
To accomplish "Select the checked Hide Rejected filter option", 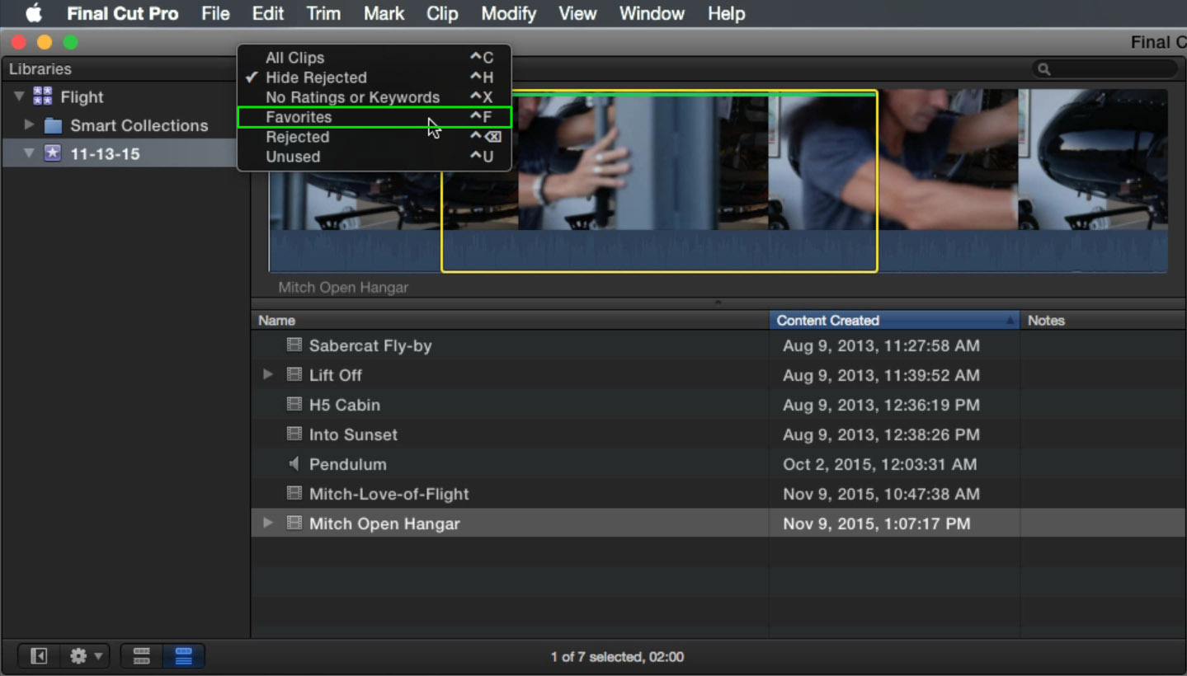I will 374,77.
